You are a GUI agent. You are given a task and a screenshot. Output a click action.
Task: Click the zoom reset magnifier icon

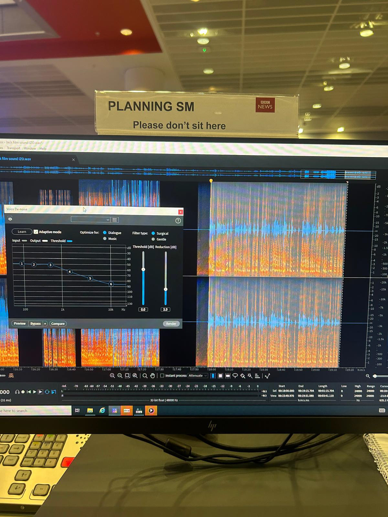[x=135, y=375]
